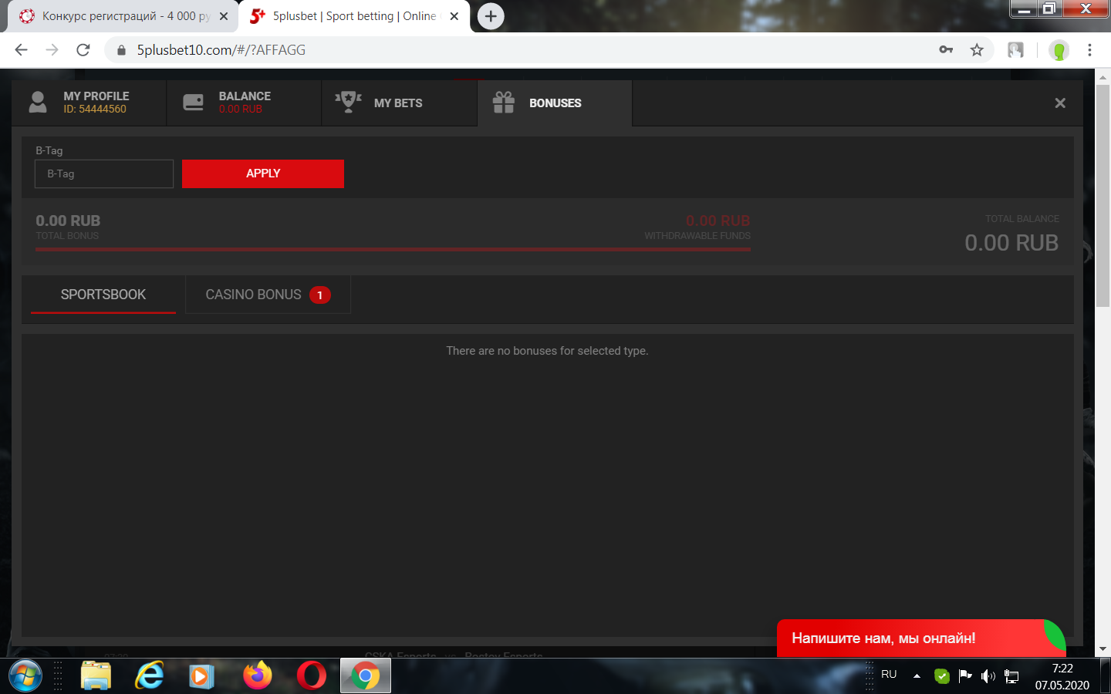Show hidden system tray icons
1111x694 pixels.
[917, 676]
